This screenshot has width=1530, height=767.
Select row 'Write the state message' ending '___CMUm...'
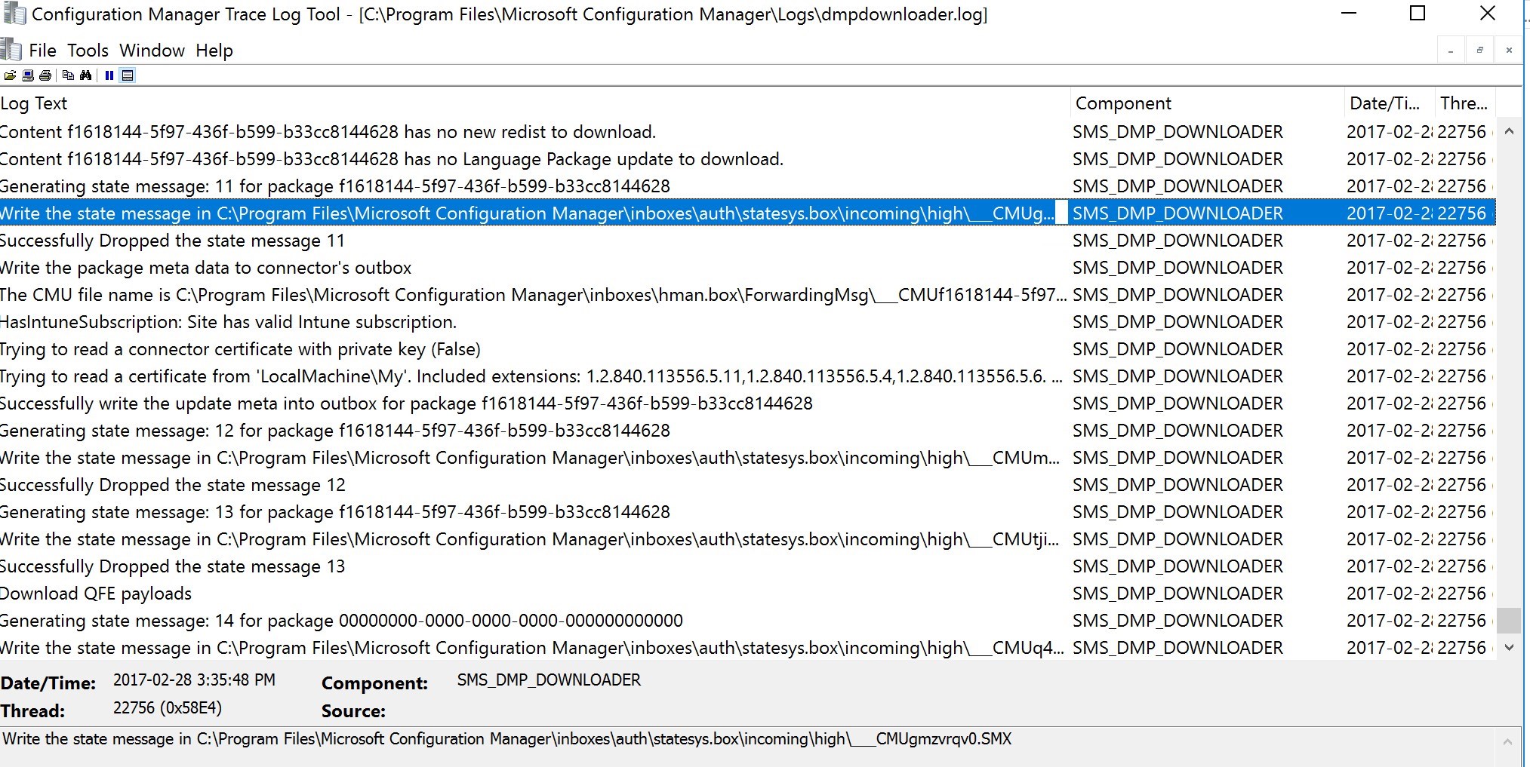747,458
